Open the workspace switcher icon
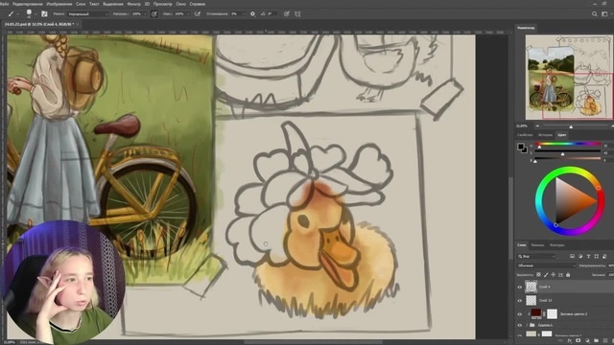 pos(604,13)
